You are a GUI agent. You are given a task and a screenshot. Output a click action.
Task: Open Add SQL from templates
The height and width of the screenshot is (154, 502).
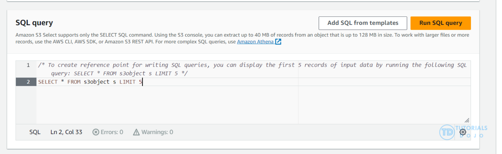coord(363,23)
